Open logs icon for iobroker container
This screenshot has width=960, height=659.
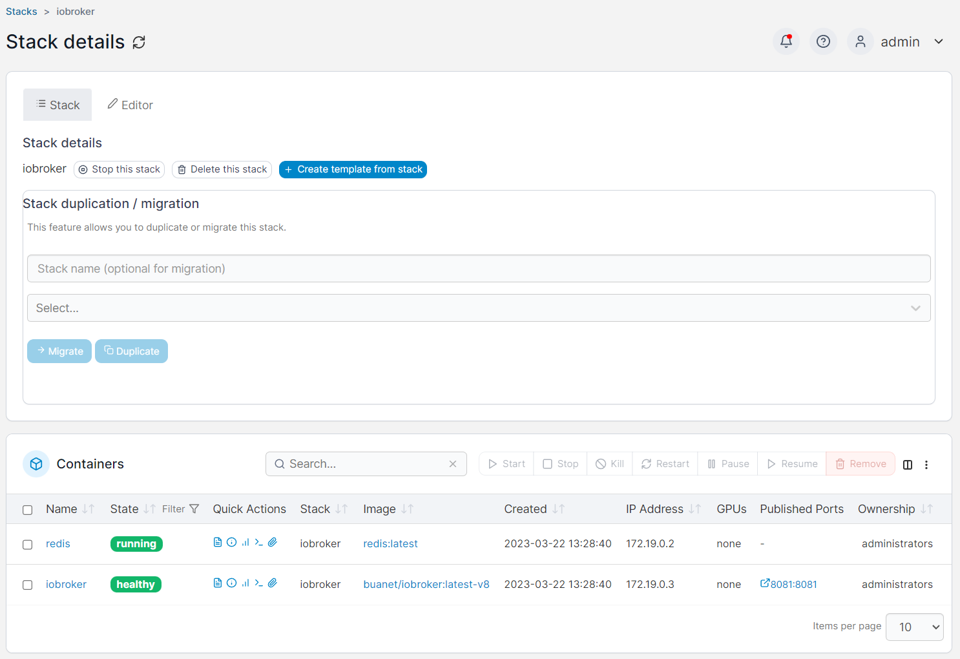point(218,583)
